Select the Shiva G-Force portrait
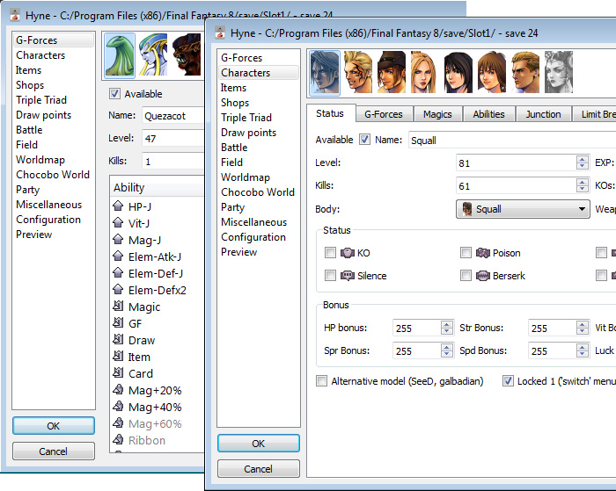This screenshot has width=616, height=491. point(153,55)
